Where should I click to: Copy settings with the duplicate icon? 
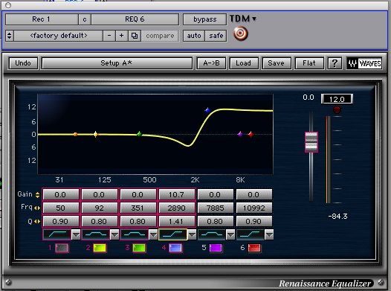coord(135,36)
